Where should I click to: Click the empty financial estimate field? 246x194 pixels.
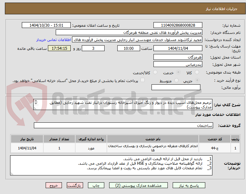click(176, 87)
